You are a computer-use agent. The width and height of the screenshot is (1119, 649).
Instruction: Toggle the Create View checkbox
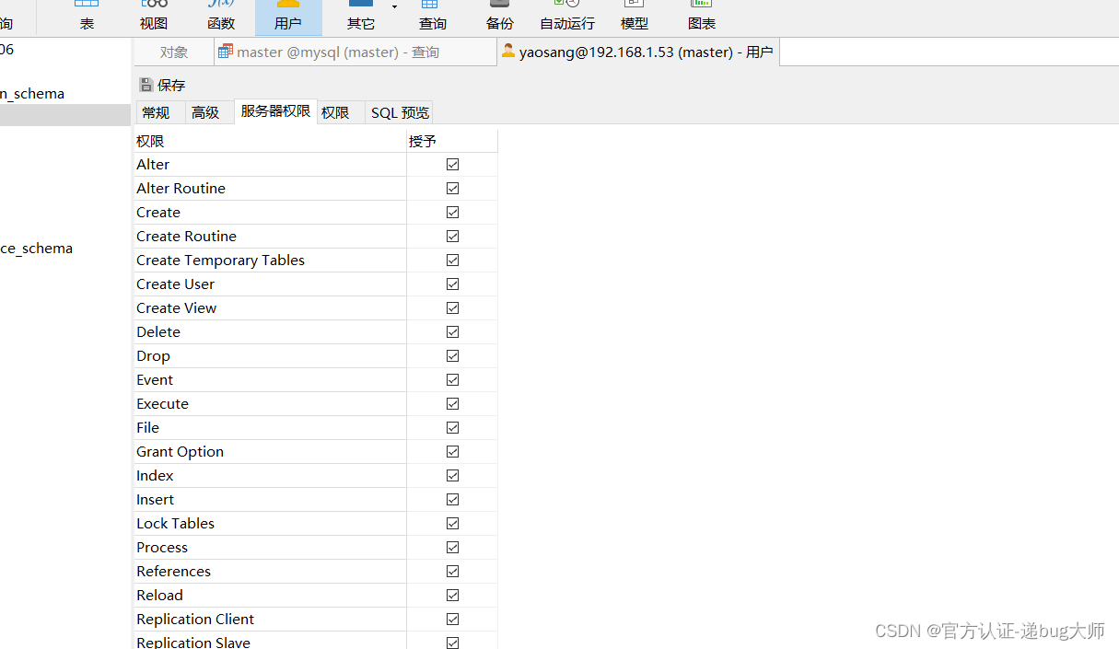click(x=452, y=308)
